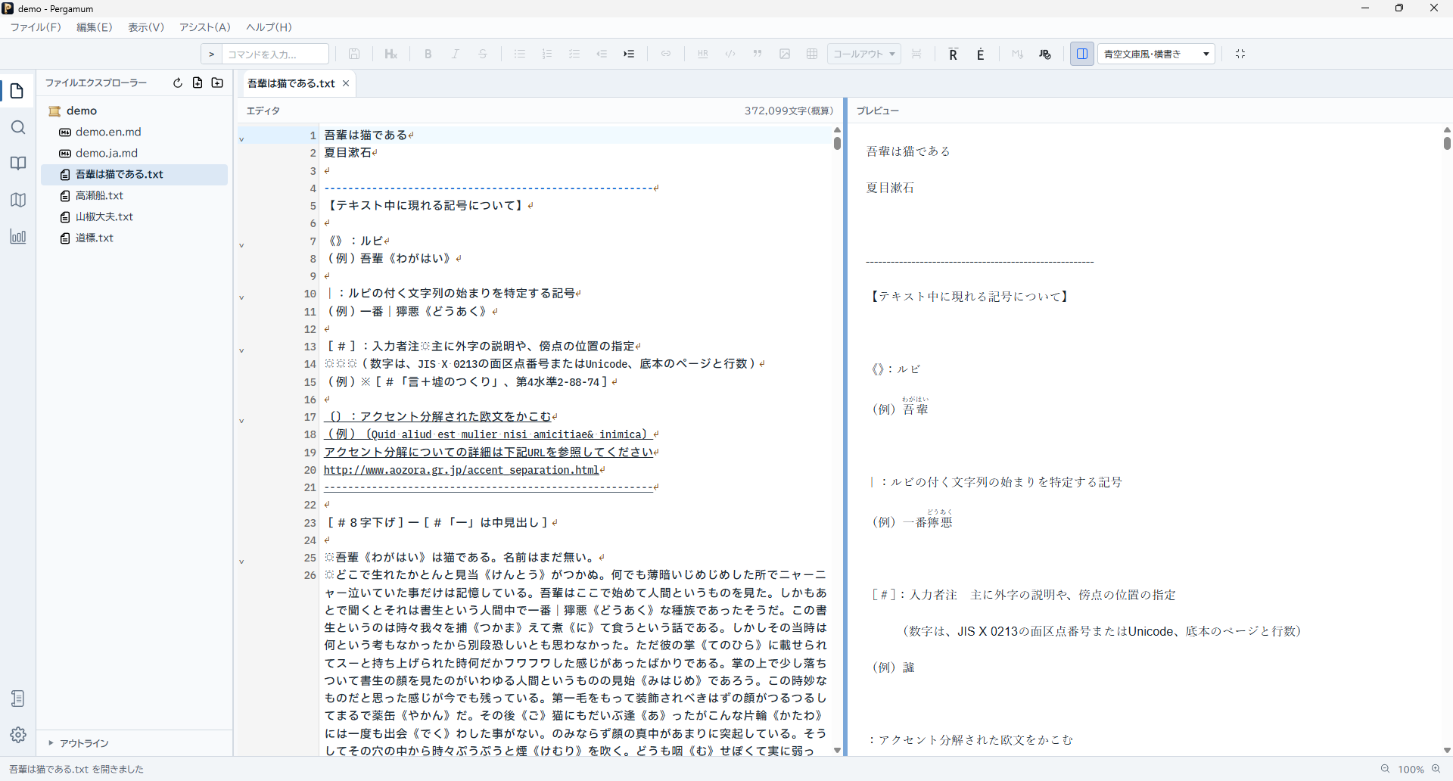Viewport: 1453px width, 781px height.
Task: Toggle bold formatting
Action: 428,54
